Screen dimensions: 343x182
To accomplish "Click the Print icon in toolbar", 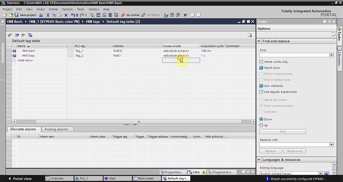I will click(41, 15).
